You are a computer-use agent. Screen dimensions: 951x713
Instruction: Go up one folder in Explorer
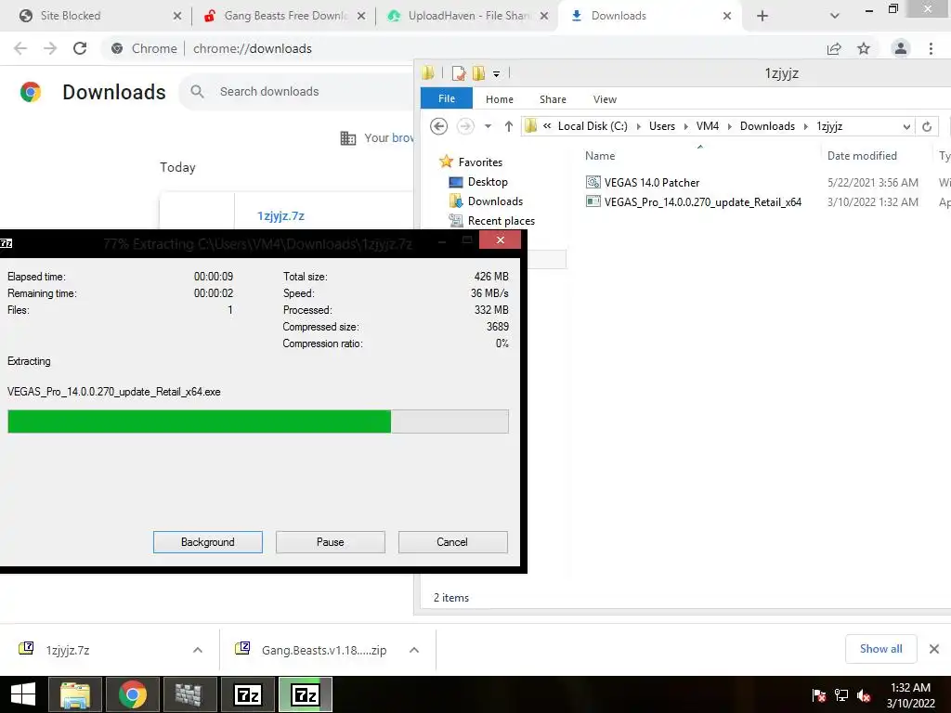[508, 126]
